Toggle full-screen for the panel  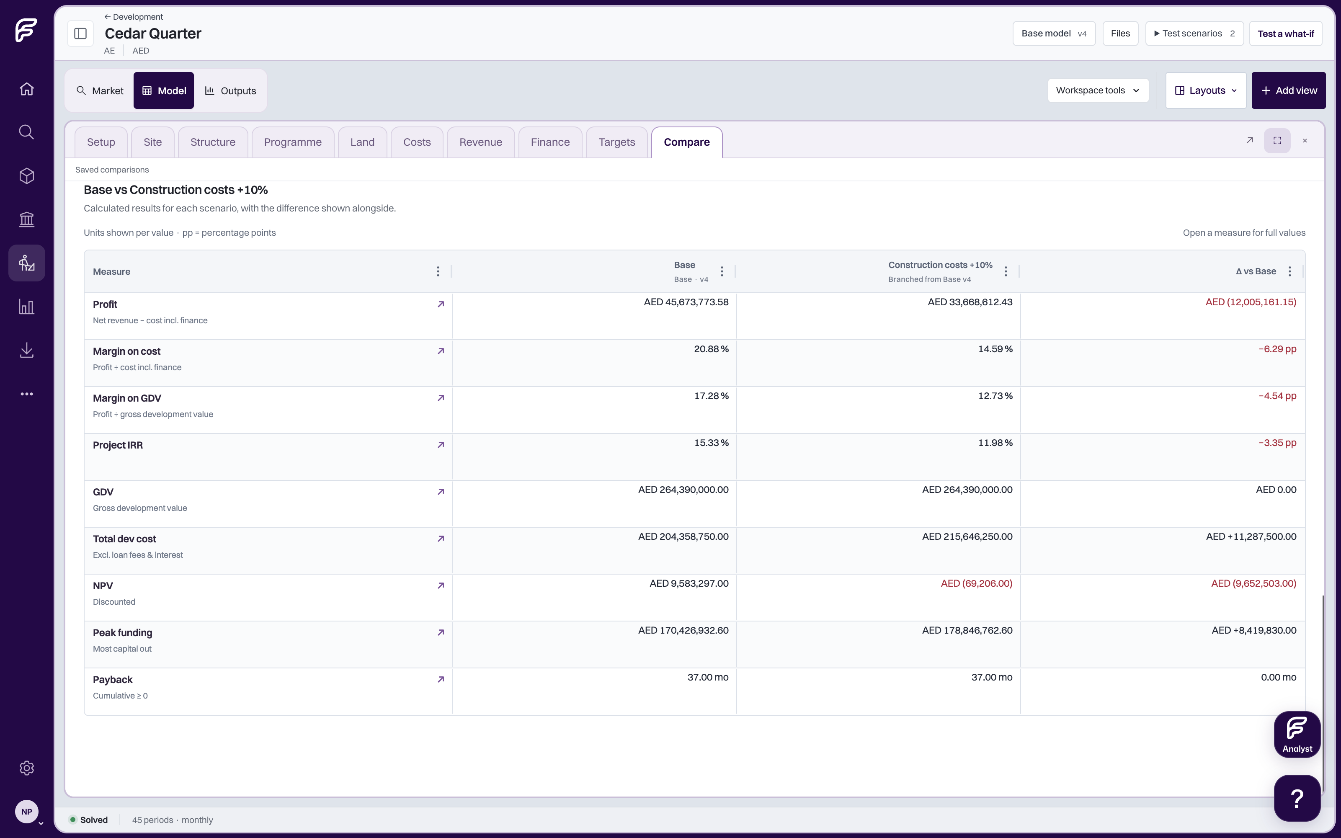pos(1277,141)
